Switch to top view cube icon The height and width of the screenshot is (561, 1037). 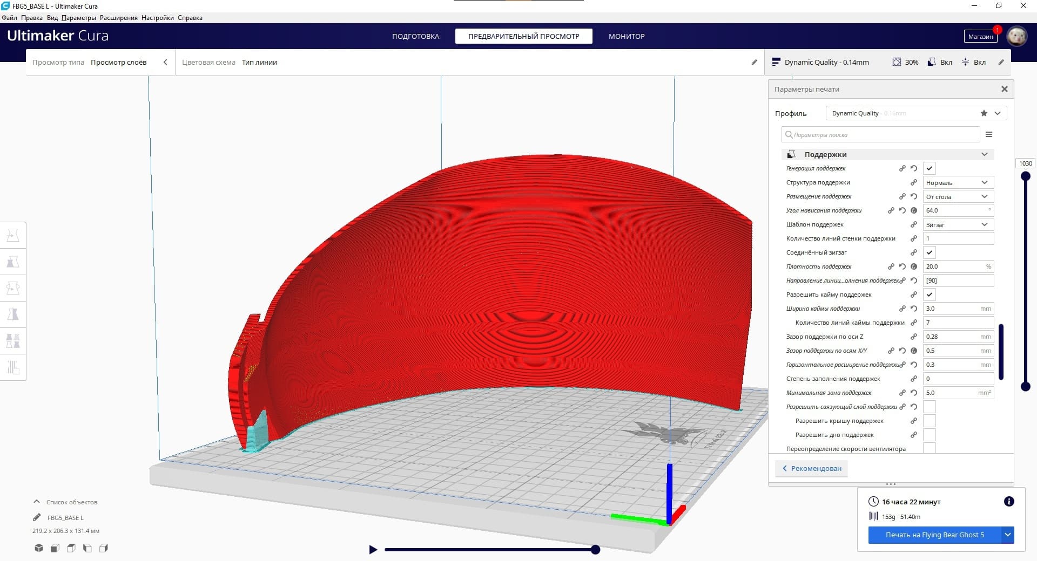point(71,548)
